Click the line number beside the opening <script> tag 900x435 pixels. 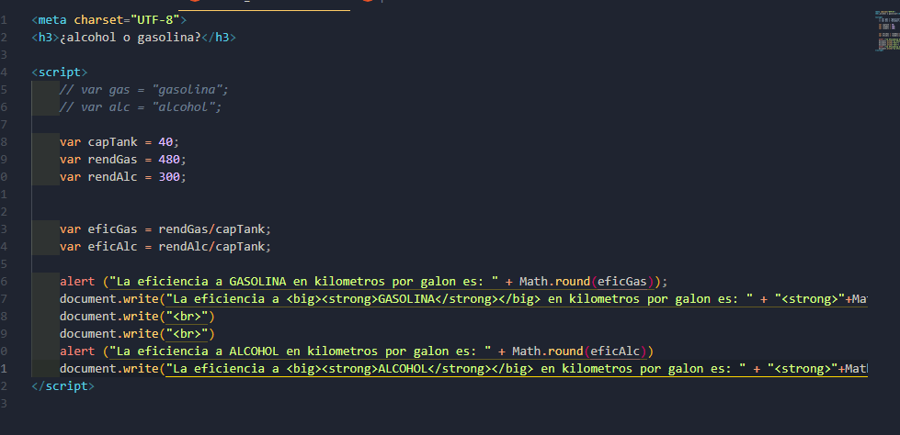[4, 72]
